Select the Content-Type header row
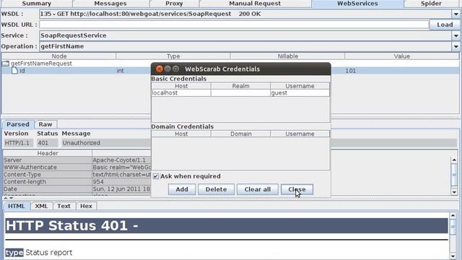The image size is (462, 260). [48, 175]
